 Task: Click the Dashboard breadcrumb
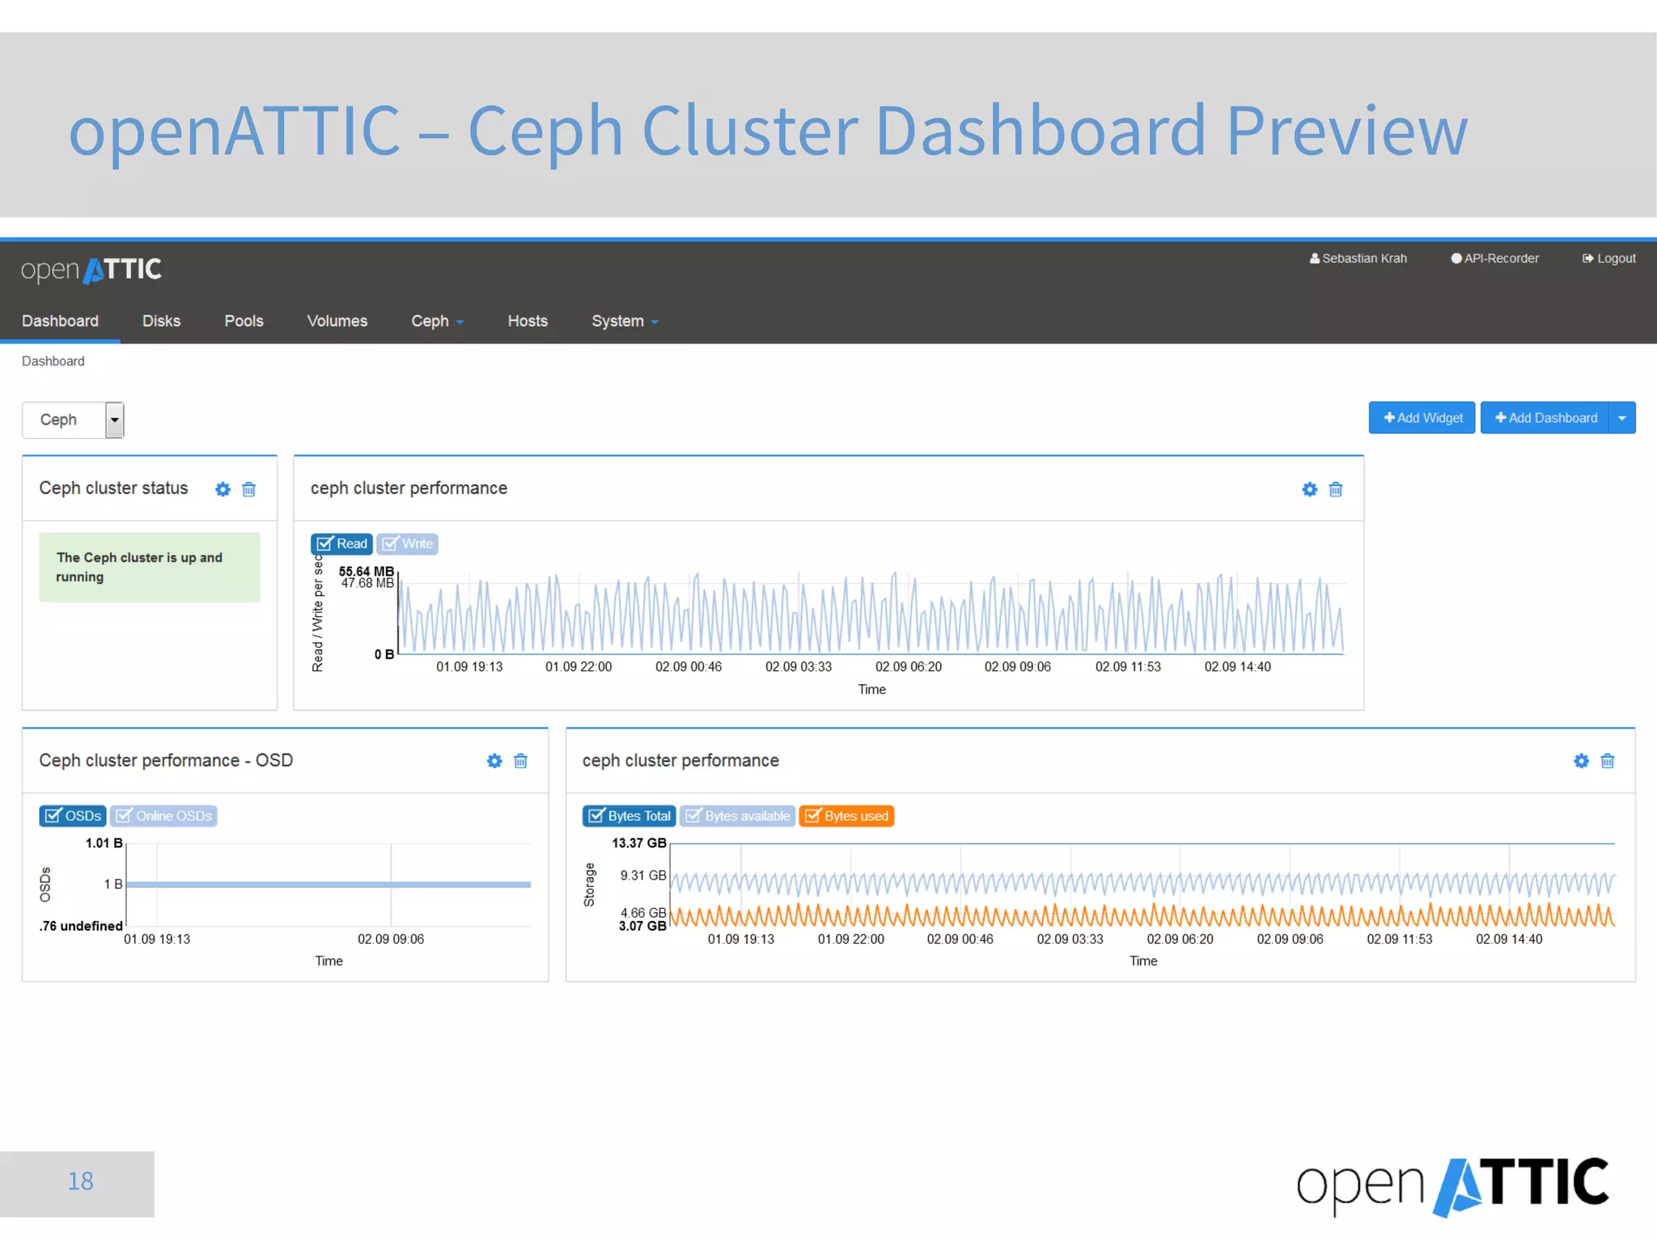pyautogui.click(x=53, y=361)
